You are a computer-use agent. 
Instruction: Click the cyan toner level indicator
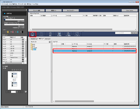point(18,32)
